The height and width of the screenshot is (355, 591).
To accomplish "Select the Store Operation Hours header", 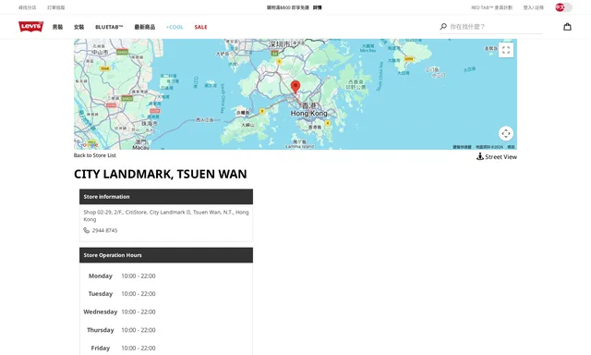I will tap(166, 255).
